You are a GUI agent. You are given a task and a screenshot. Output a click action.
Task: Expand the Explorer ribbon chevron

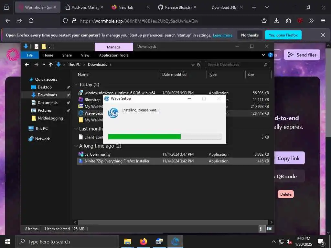tap(263, 55)
